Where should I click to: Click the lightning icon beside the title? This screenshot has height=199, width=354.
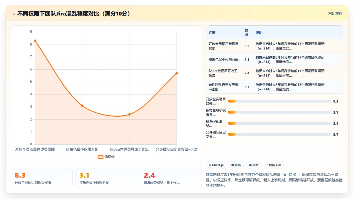[x=13, y=14]
